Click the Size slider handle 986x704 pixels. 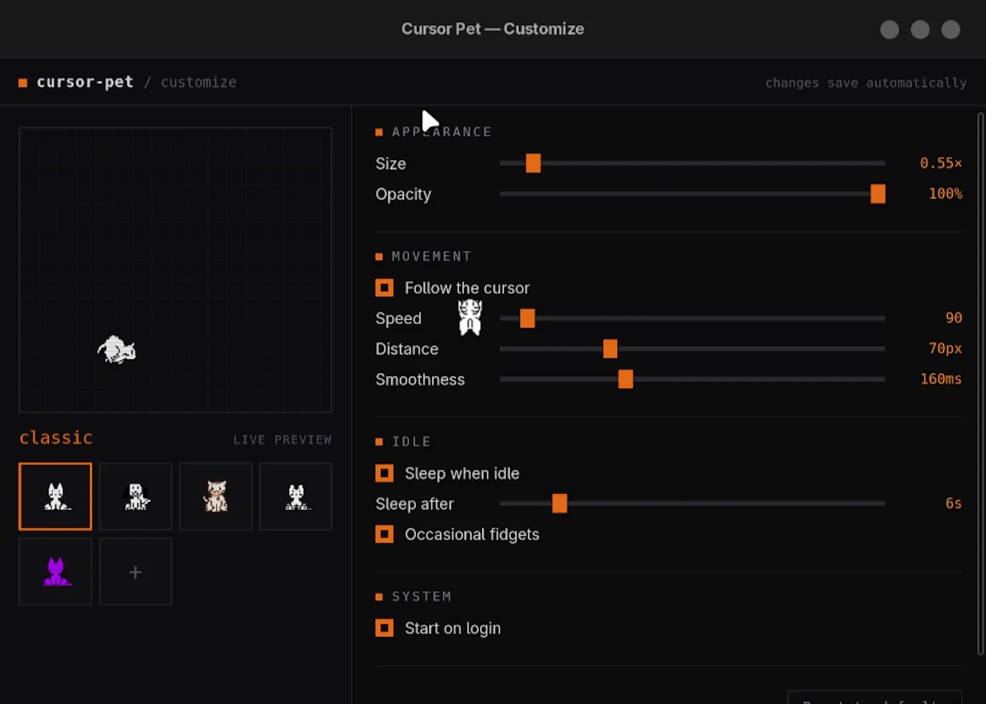pos(533,163)
